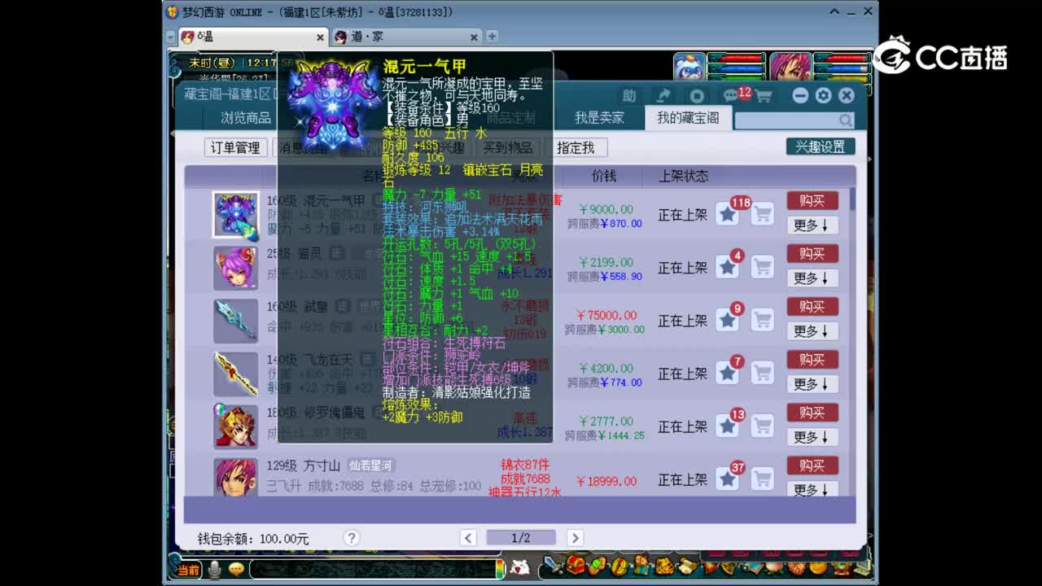
Task: Click the title bar caret arrow
Action: (834, 12)
